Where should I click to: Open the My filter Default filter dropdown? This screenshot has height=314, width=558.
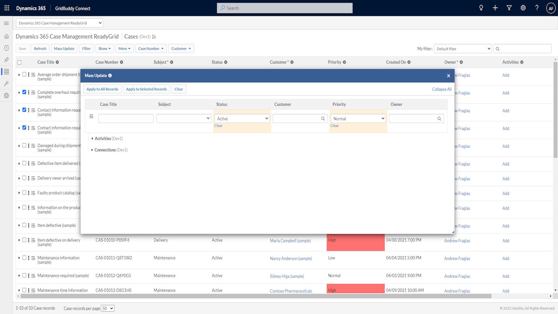pyautogui.click(x=463, y=49)
